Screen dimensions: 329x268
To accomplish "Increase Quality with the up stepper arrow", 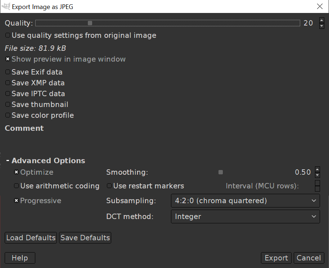I will [x=321, y=21].
